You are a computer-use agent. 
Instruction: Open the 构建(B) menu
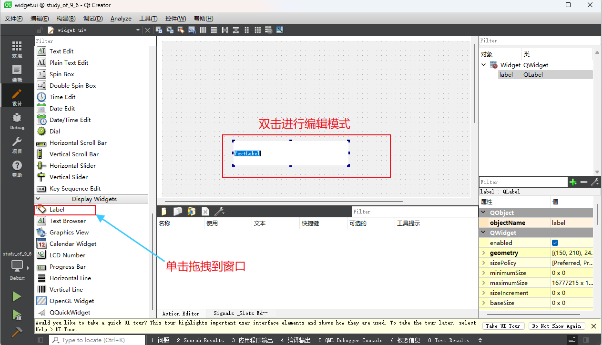(66, 19)
